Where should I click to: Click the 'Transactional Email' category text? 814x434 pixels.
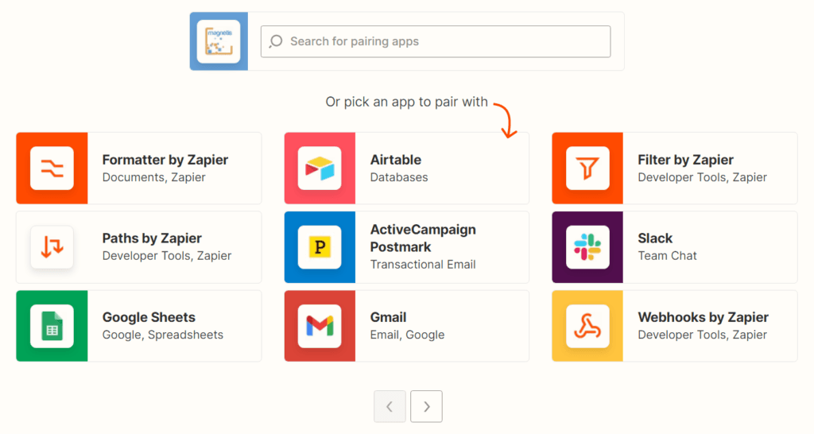point(423,265)
